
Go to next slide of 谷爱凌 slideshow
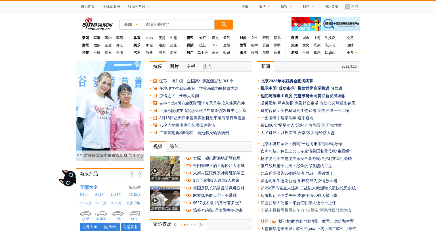point(142,156)
